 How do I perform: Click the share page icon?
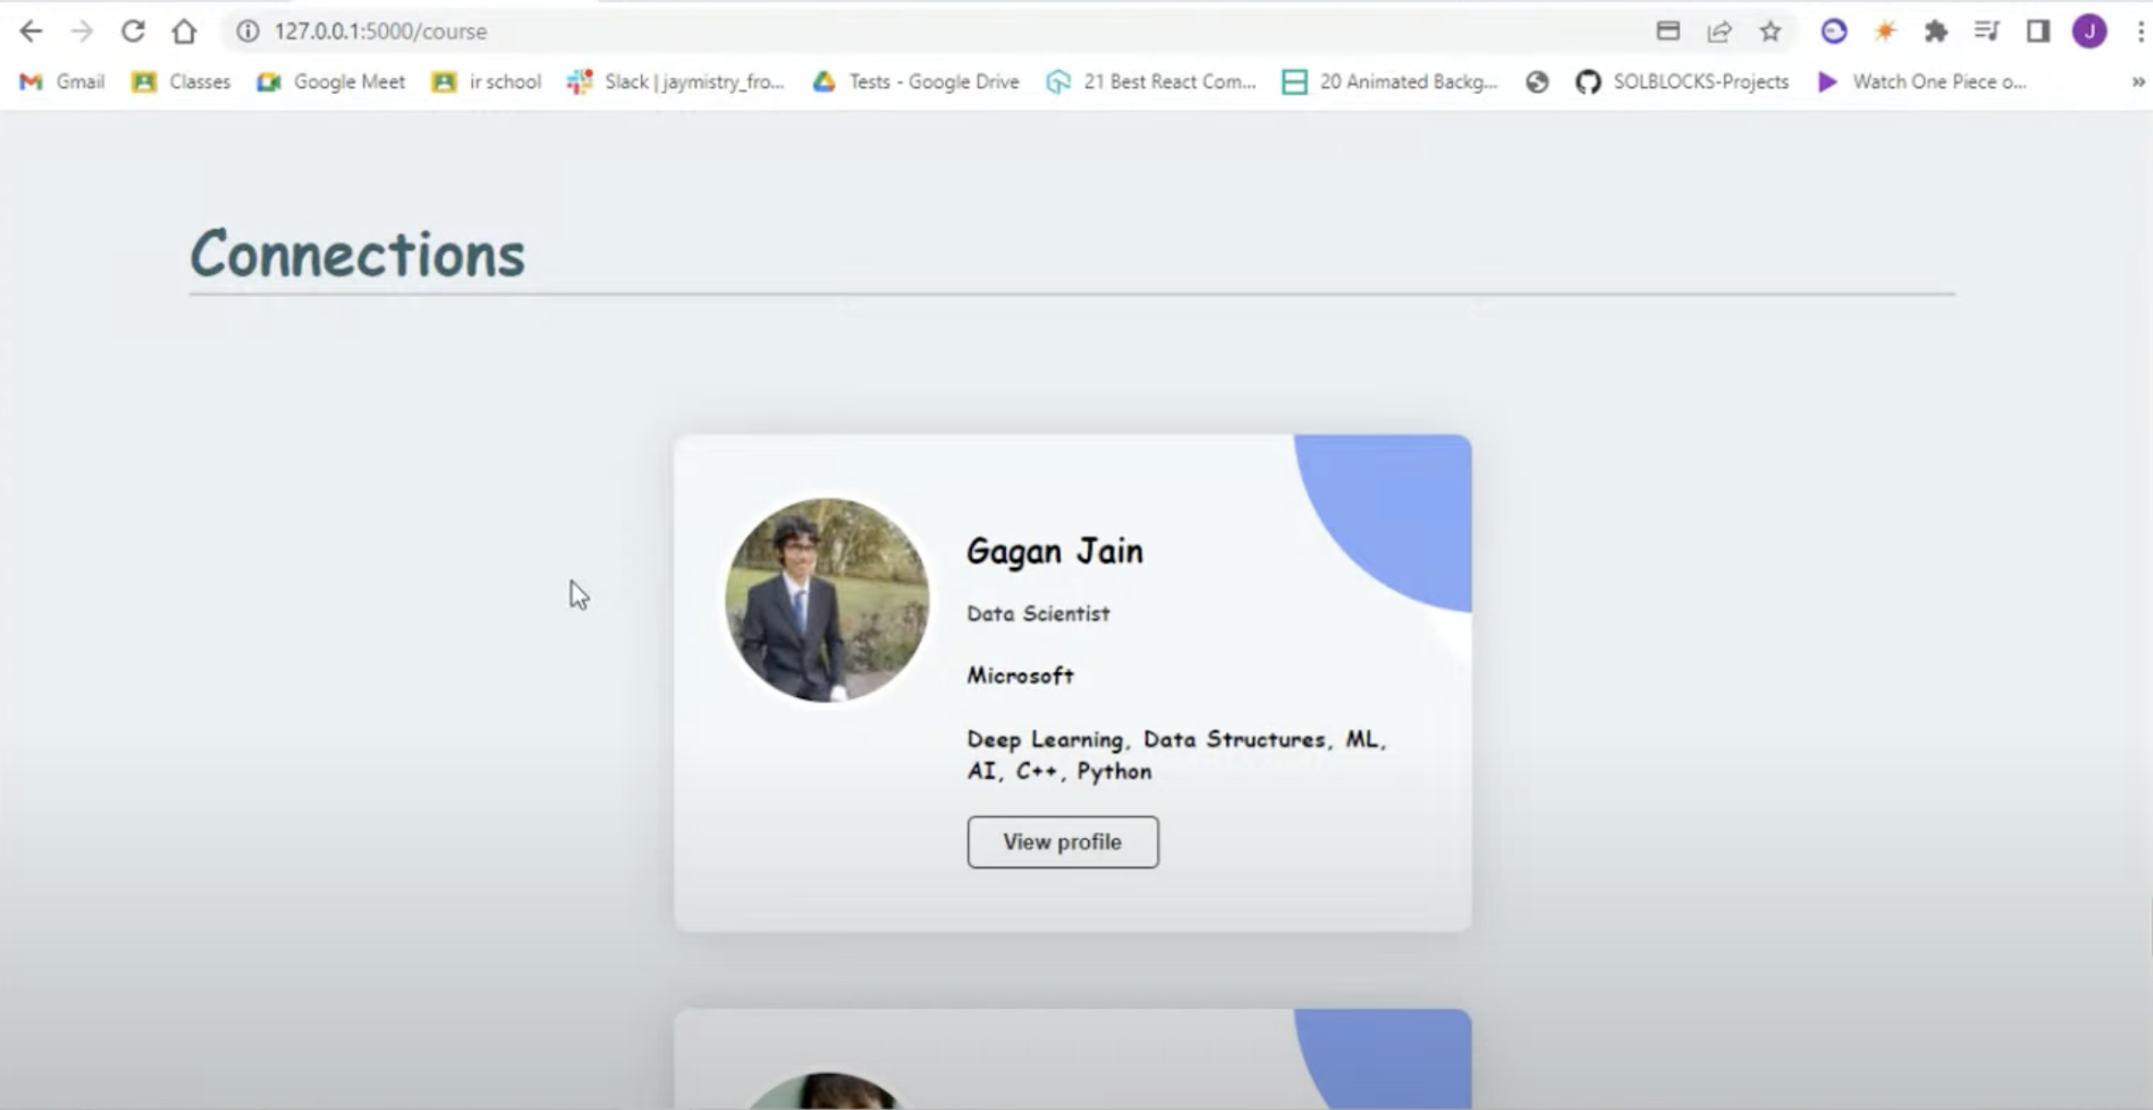(x=1719, y=31)
